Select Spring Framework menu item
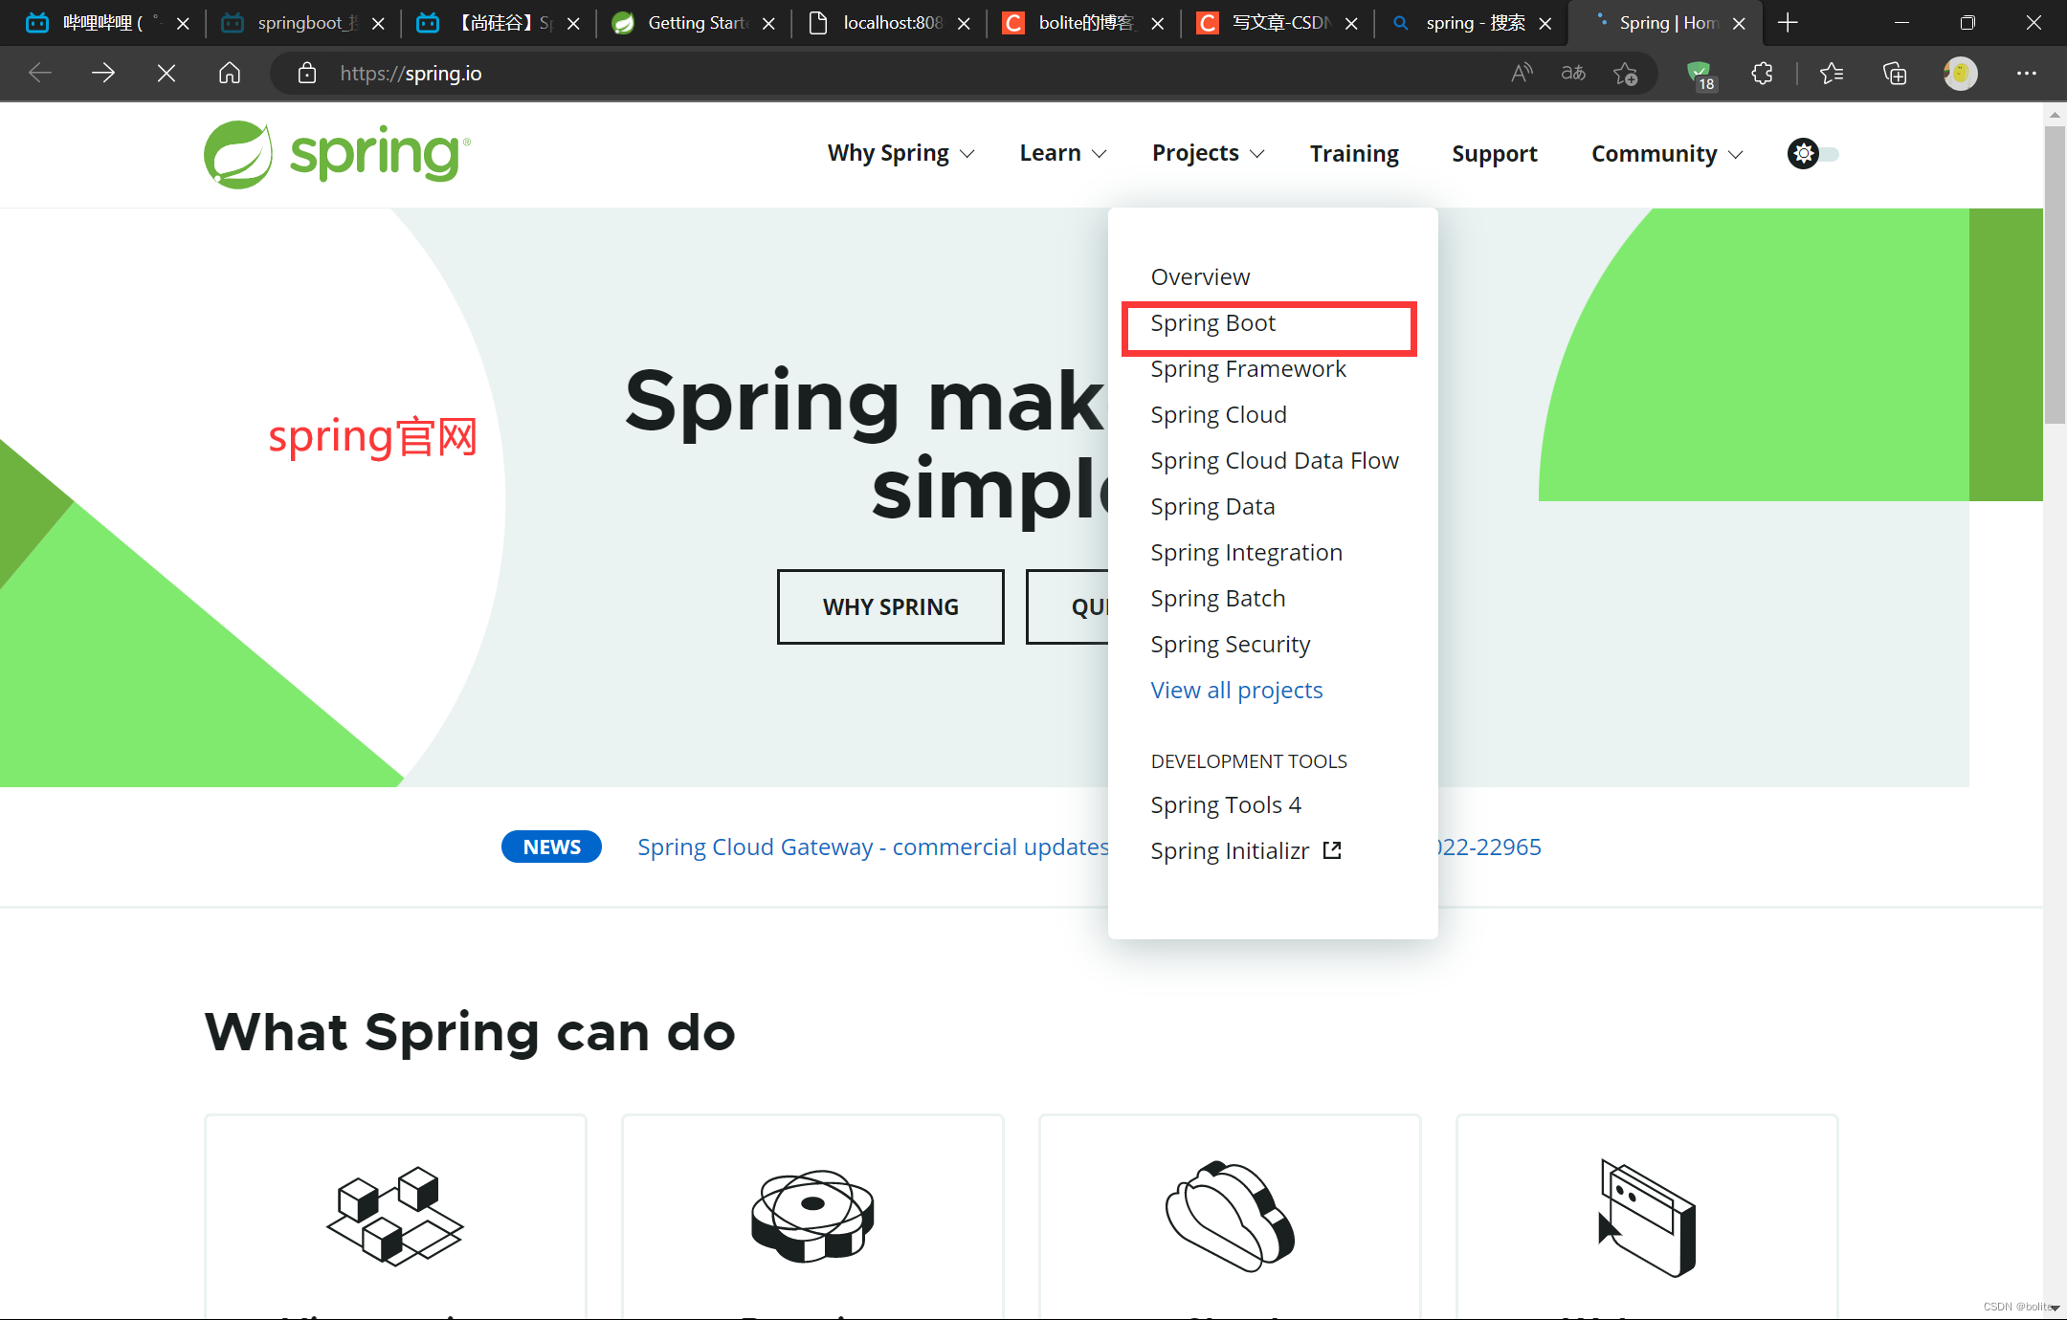 pyautogui.click(x=1249, y=367)
